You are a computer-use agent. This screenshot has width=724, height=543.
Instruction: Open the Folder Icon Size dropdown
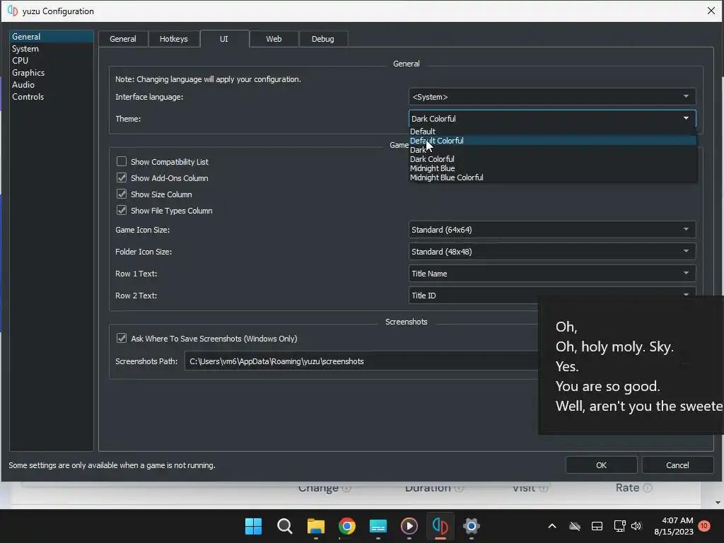click(551, 251)
